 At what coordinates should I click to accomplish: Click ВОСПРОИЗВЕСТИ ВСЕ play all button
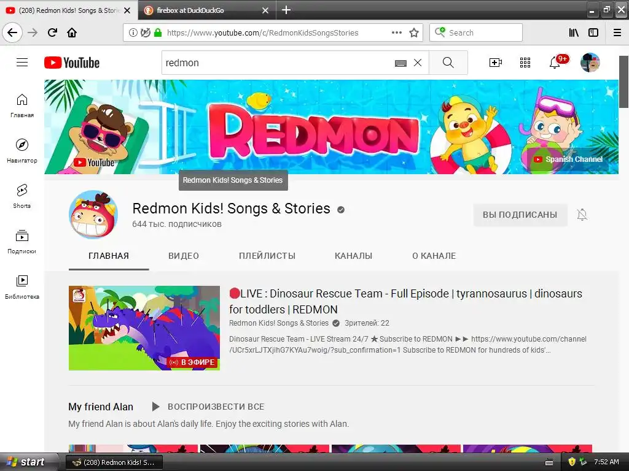pyautogui.click(x=208, y=407)
